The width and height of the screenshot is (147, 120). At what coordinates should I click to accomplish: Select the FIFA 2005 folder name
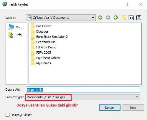point(44,53)
